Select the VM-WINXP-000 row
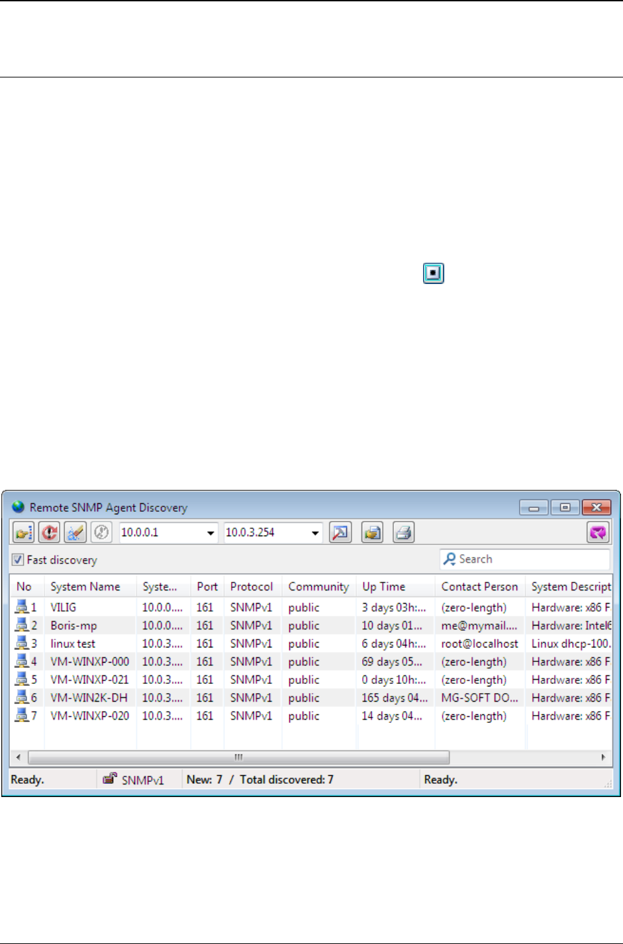The height and width of the screenshot is (944, 623). [x=311, y=661]
